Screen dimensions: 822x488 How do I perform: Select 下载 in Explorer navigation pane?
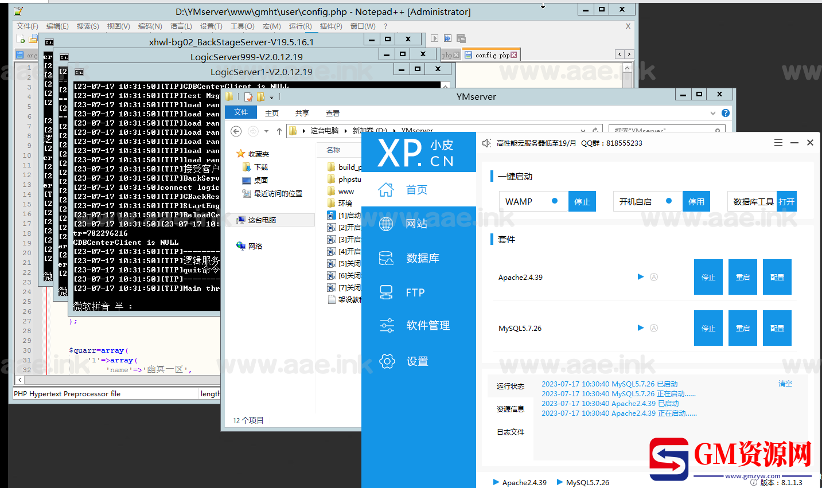(262, 167)
